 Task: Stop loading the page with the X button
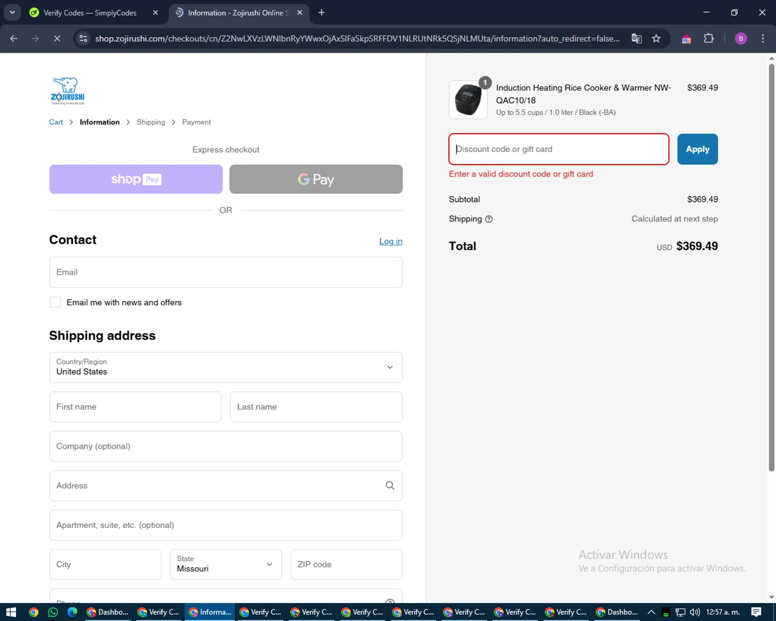click(x=57, y=38)
